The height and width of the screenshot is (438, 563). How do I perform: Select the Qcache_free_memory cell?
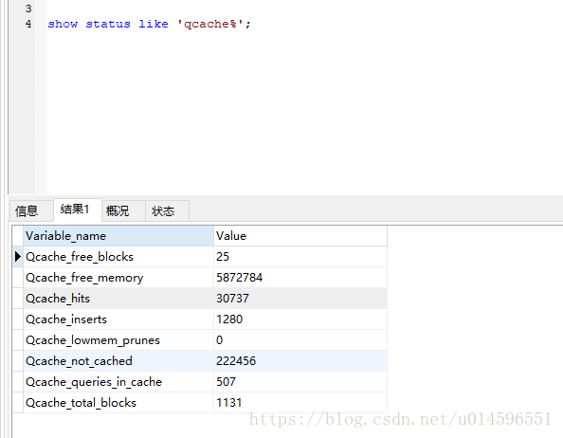(x=118, y=278)
